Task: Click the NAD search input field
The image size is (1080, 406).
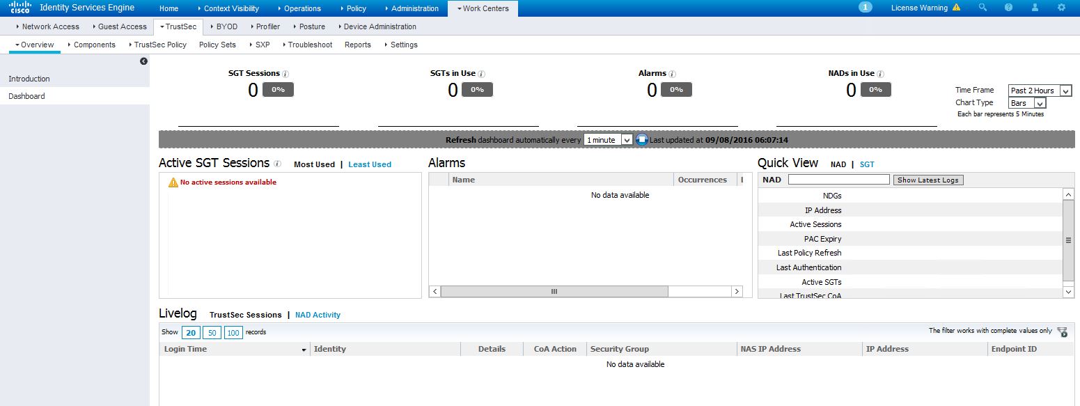Action: click(x=839, y=180)
